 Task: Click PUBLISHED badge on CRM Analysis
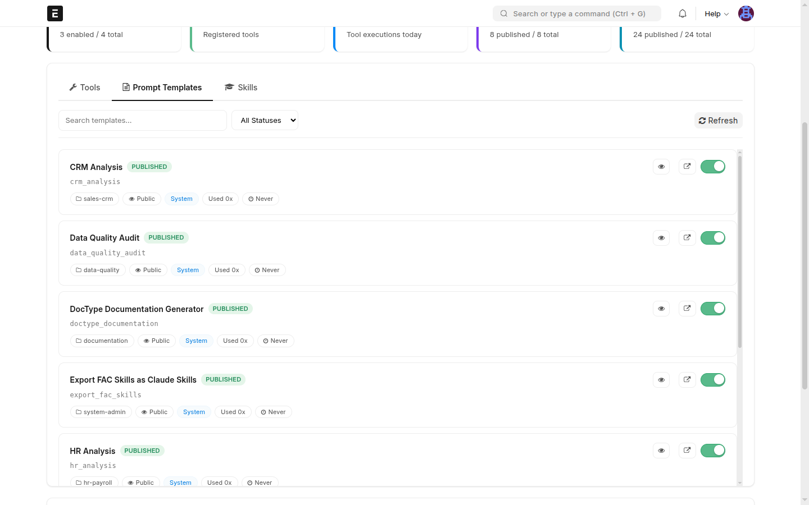point(149,167)
